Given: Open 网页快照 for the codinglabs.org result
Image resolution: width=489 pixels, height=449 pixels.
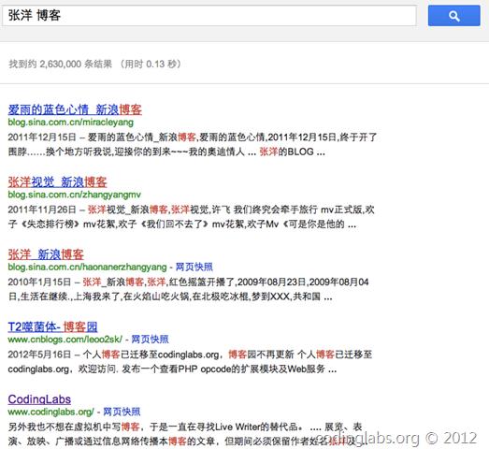Looking at the screenshot, I should [122, 412].
